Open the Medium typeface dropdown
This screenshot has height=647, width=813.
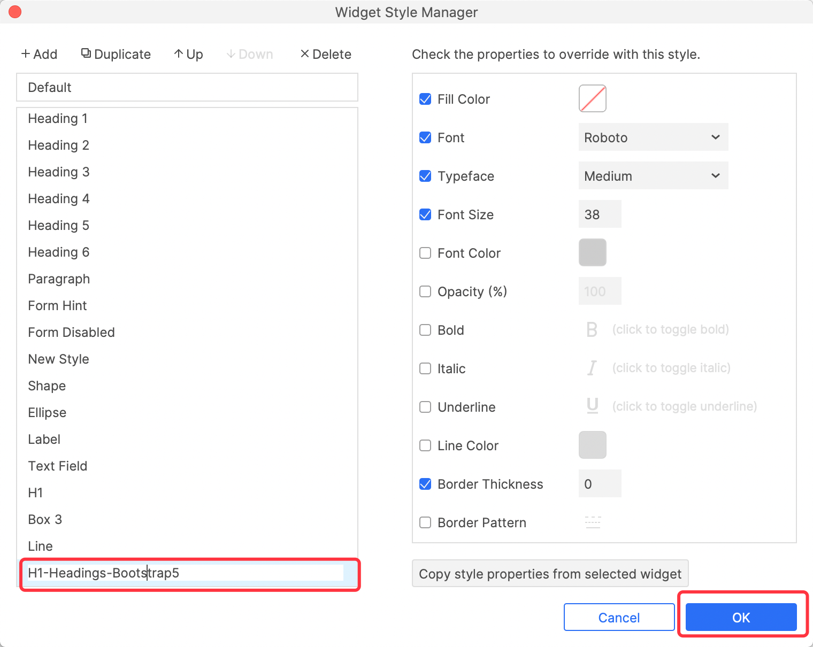pos(653,176)
